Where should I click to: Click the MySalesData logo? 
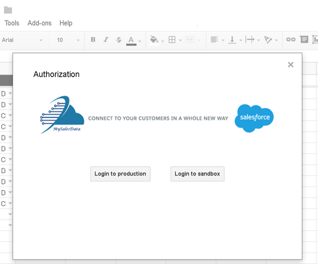[62, 115]
